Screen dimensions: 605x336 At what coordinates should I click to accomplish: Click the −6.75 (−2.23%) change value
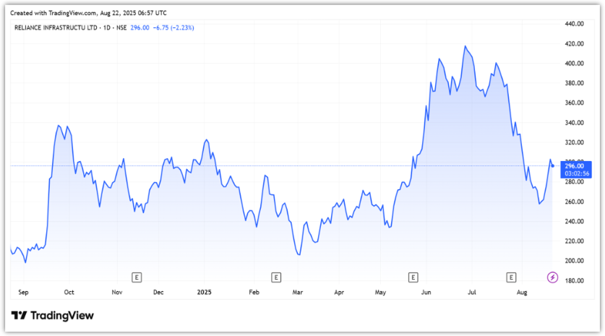point(172,27)
